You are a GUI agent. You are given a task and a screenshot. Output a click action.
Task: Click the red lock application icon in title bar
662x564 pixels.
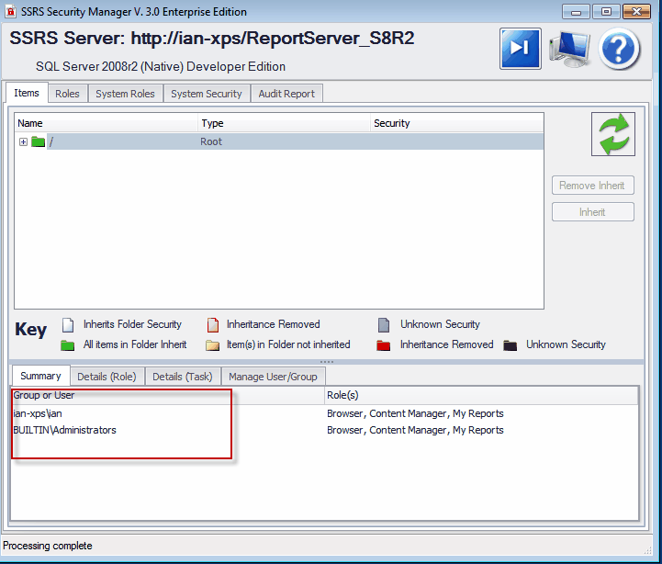10,11
